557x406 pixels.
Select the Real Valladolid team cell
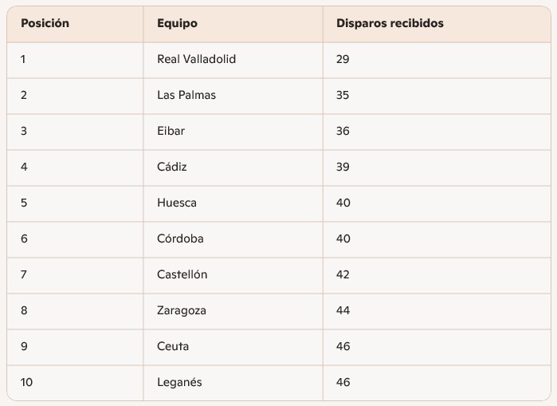click(x=196, y=60)
